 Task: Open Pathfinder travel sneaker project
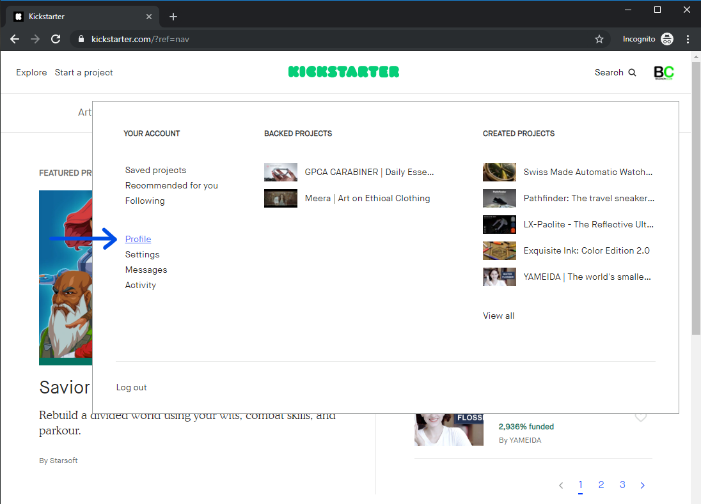[x=589, y=198]
